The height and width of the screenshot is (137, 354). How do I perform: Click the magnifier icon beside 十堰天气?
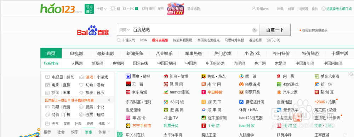coord(119,40)
